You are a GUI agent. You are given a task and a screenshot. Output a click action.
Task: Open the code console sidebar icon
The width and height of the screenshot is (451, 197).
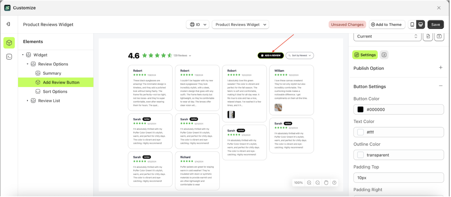9,57
